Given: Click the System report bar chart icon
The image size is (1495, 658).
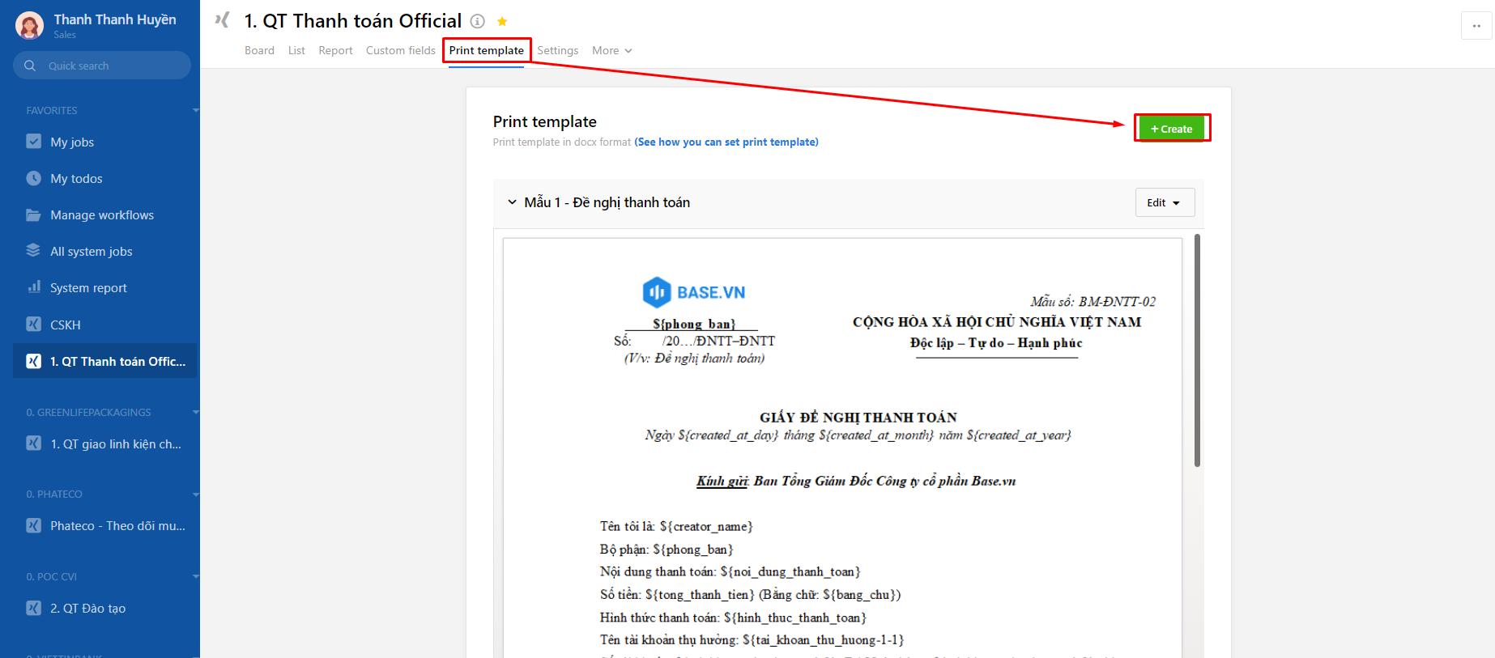Looking at the screenshot, I should (33, 287).
